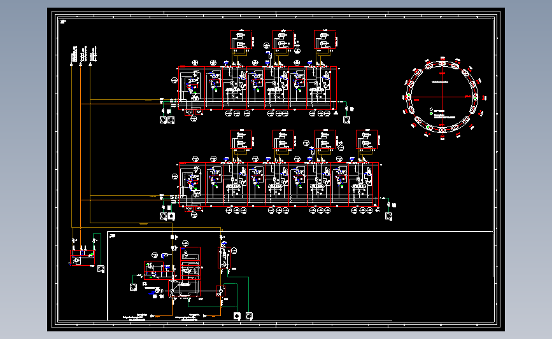
Task: Click the third red accumulator block above upper manifold
Action: (325, 39)
